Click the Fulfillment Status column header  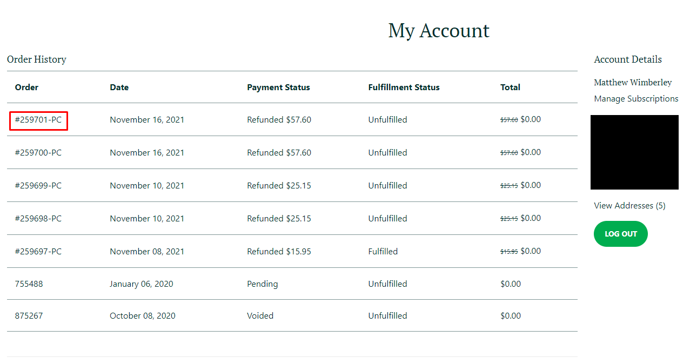(404, 87)
